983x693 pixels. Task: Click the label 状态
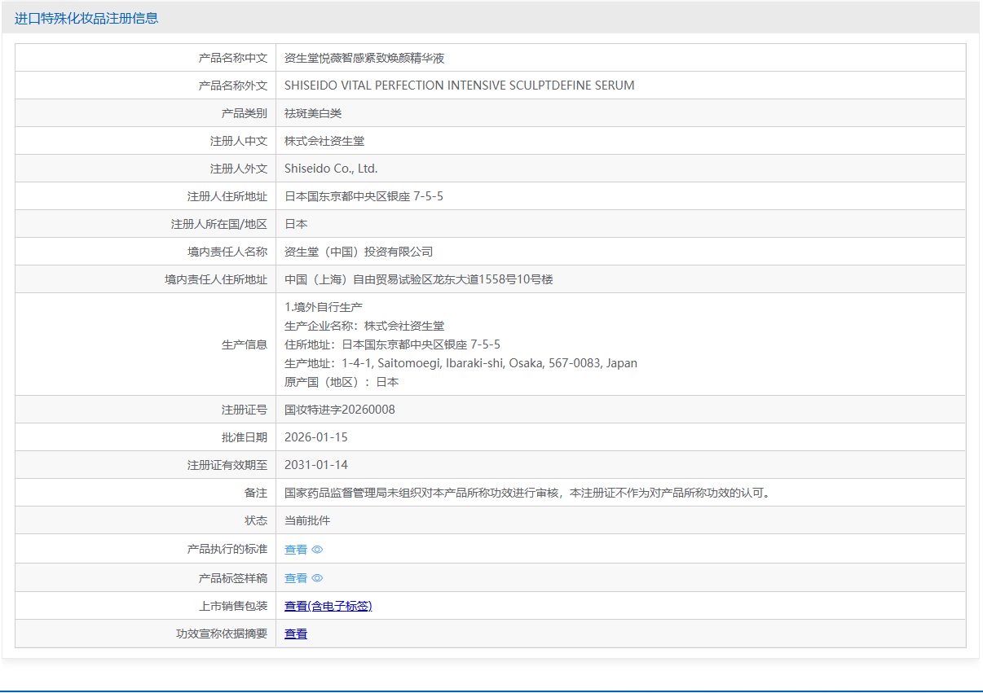point(256,520)
